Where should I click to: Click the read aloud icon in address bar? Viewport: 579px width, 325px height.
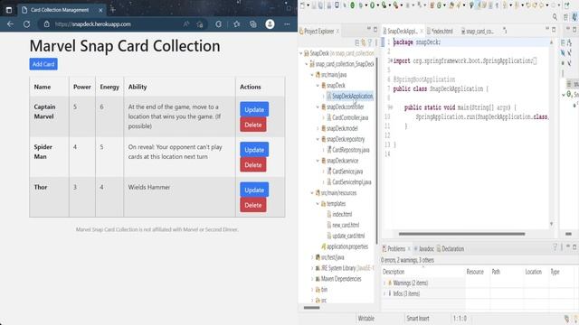[186, 24]
